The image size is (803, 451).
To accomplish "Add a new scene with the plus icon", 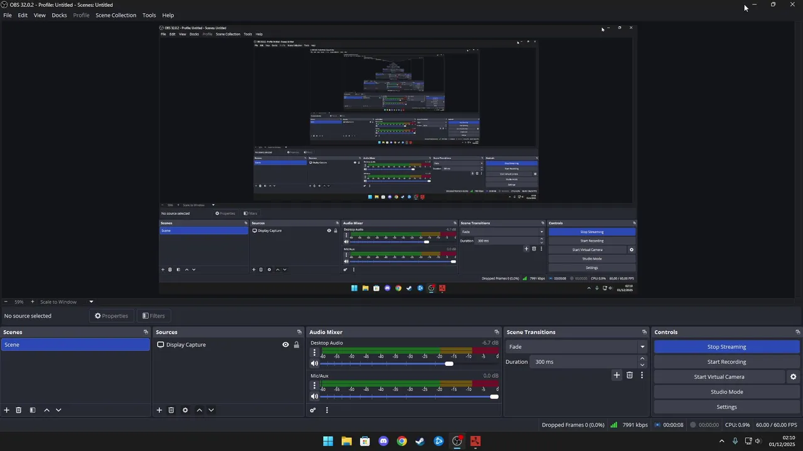I will (7, 410).
